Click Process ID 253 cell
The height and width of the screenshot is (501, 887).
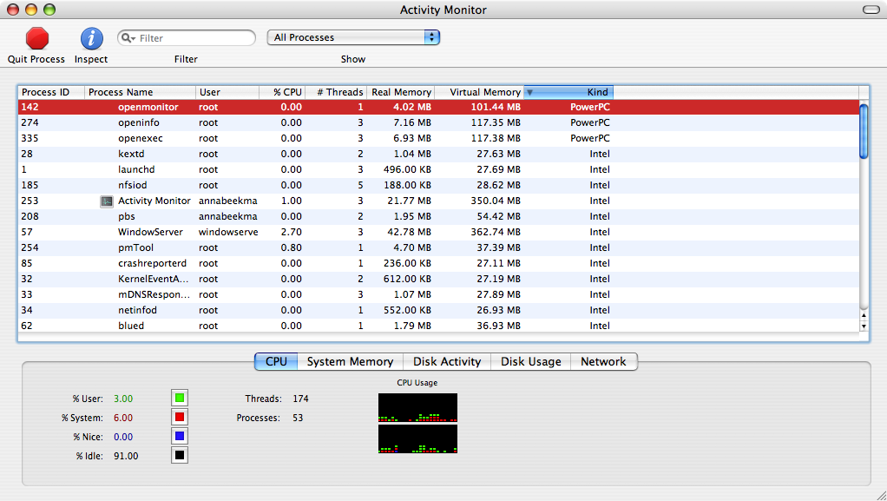click(x=30, y=201)
